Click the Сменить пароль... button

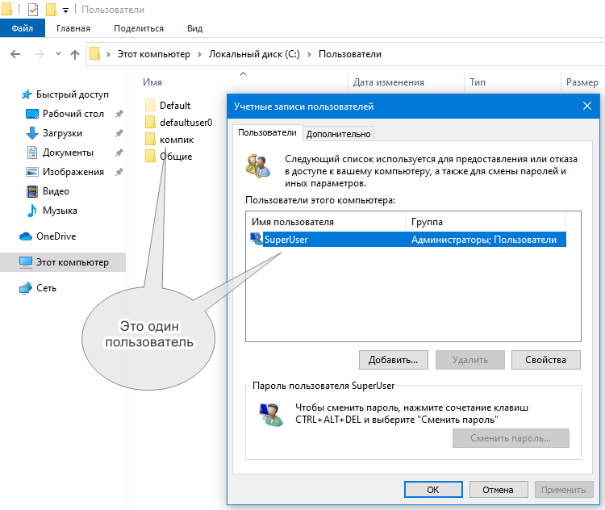coord(511,438)
